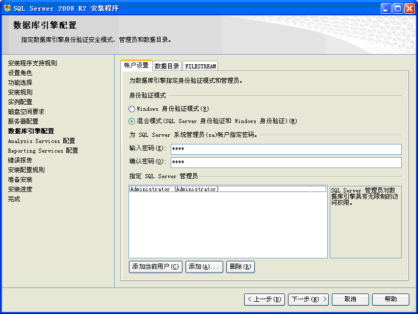Select the 帐户设置 tab
This screenshot has width=418, height=314.
136,65
